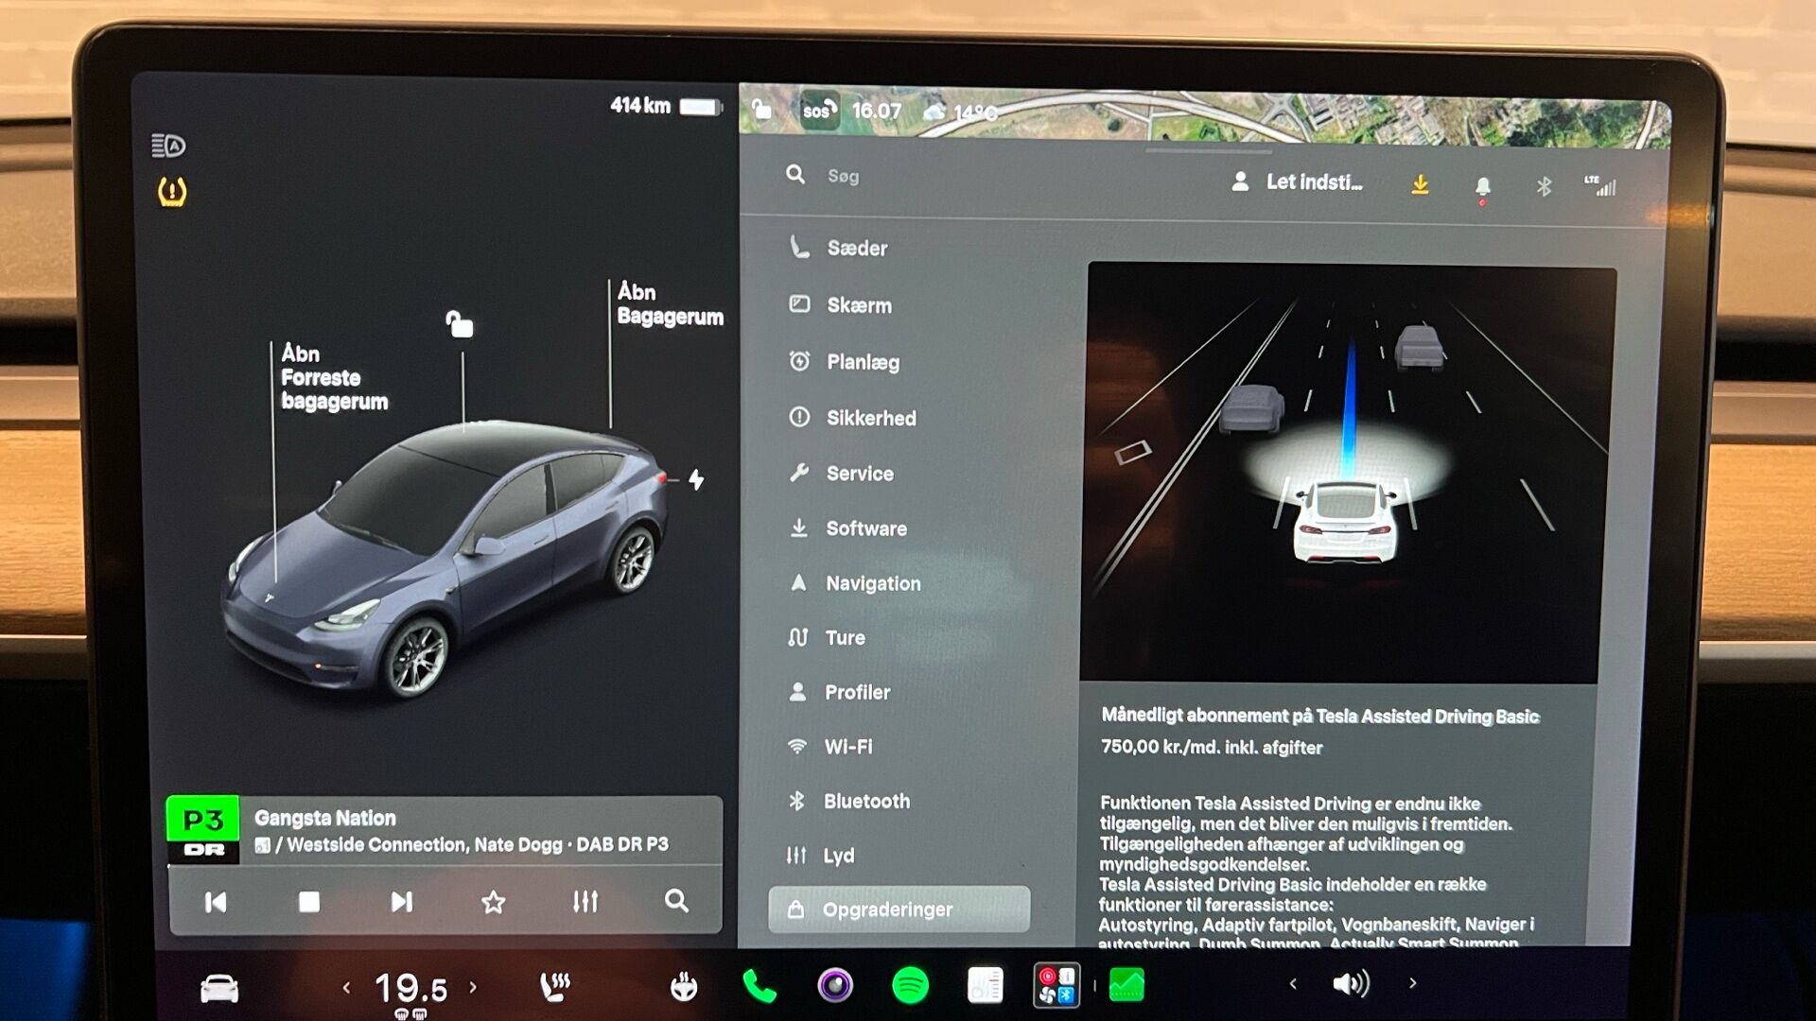The width and height of the screenshot is (1816, 1021).
Task: Click the tire pressure warning icon
Action: (171, 192)
